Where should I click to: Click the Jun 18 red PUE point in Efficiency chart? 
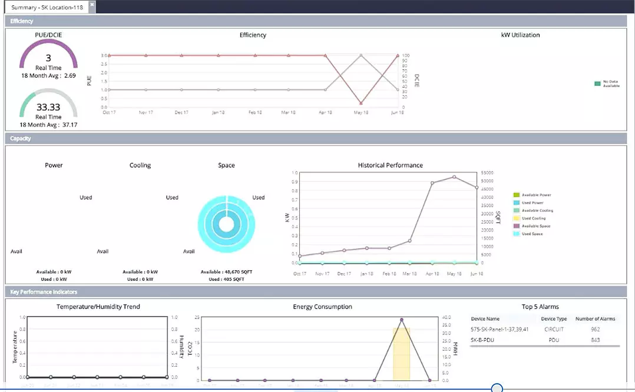coord(398,55)
